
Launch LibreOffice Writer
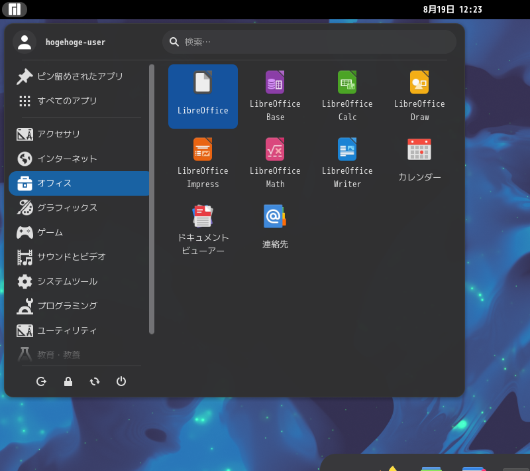[347, 163]
